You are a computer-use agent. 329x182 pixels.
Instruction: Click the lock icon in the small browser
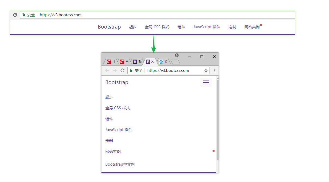tap(131, 70)
